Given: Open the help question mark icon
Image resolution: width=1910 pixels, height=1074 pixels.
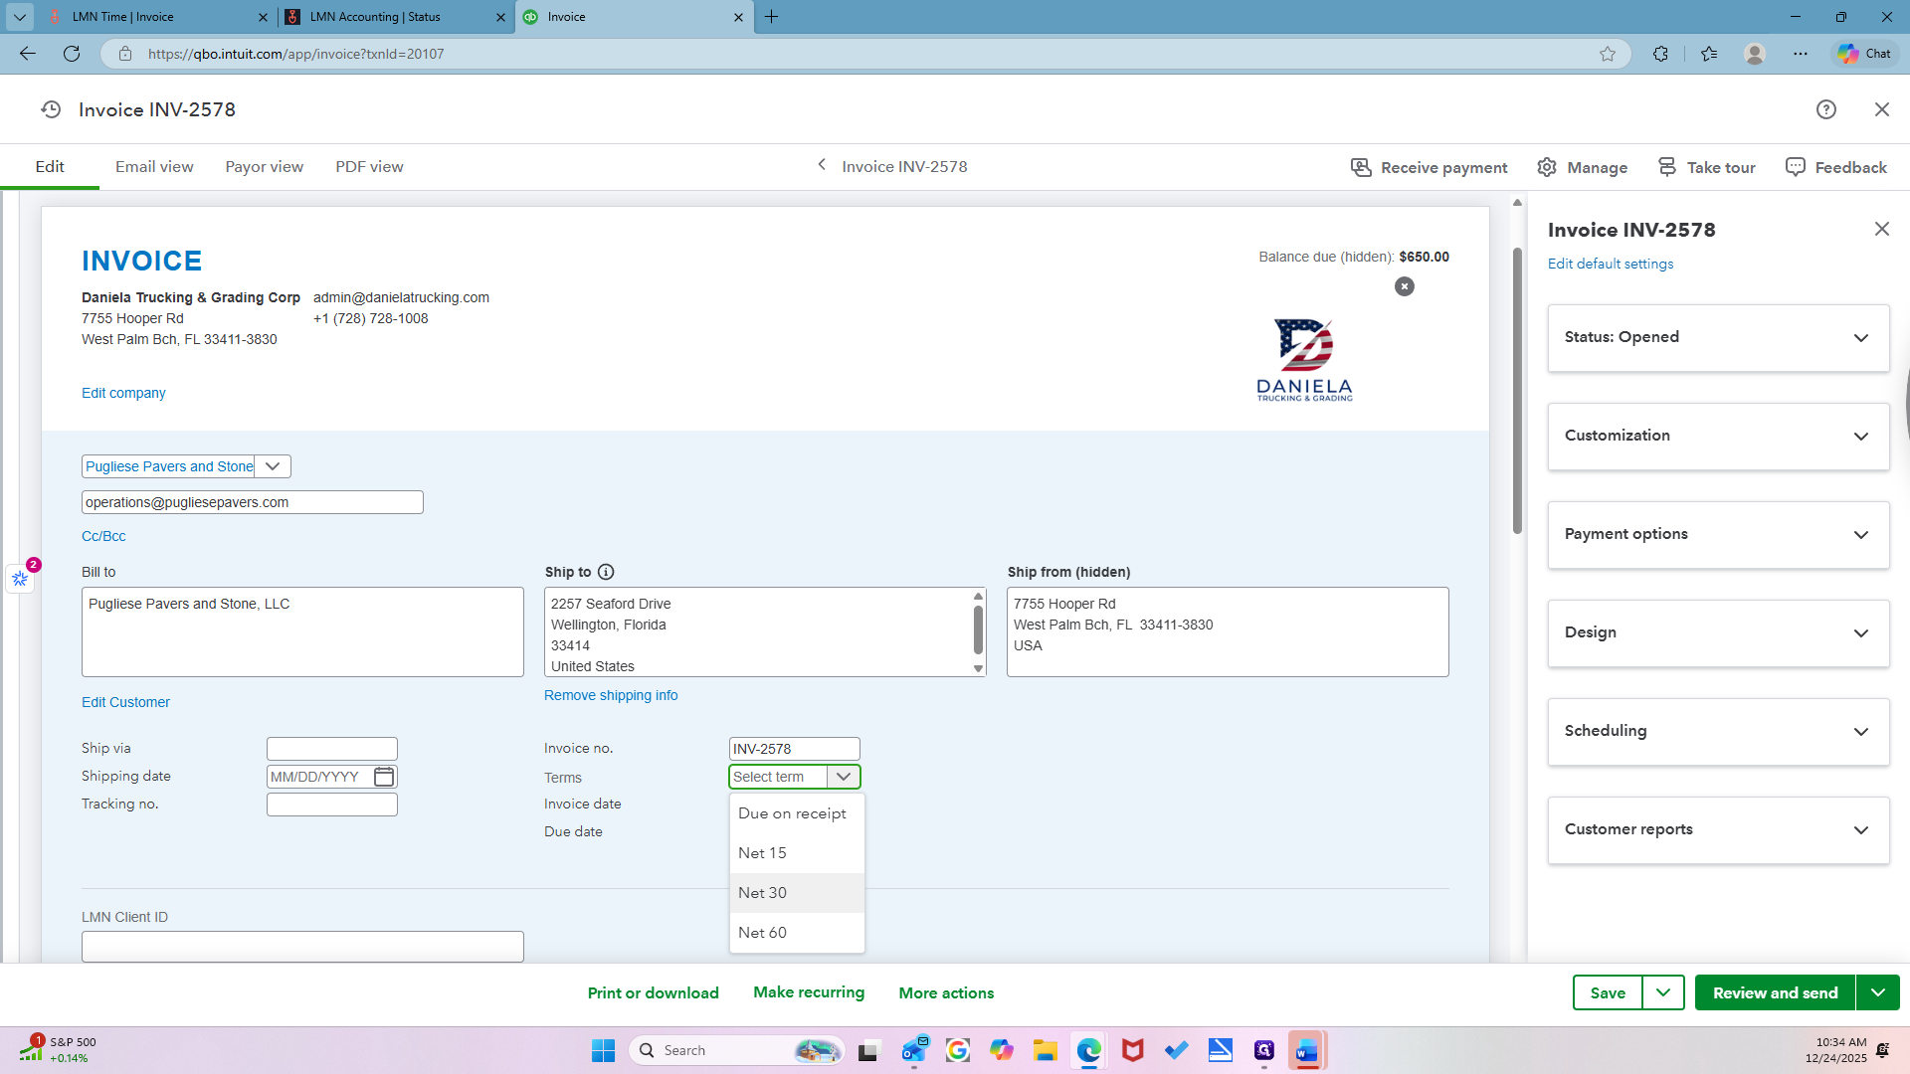Looking at the screenshot, I should pyautogui.click(x=1825, y=109).
